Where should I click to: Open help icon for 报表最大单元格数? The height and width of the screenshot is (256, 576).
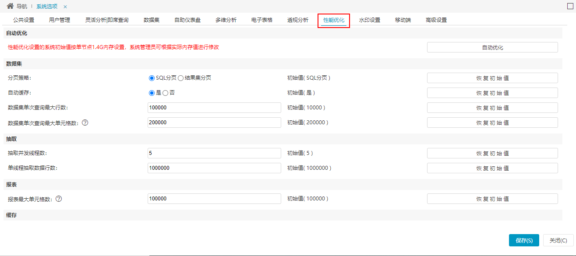point(59,199)
